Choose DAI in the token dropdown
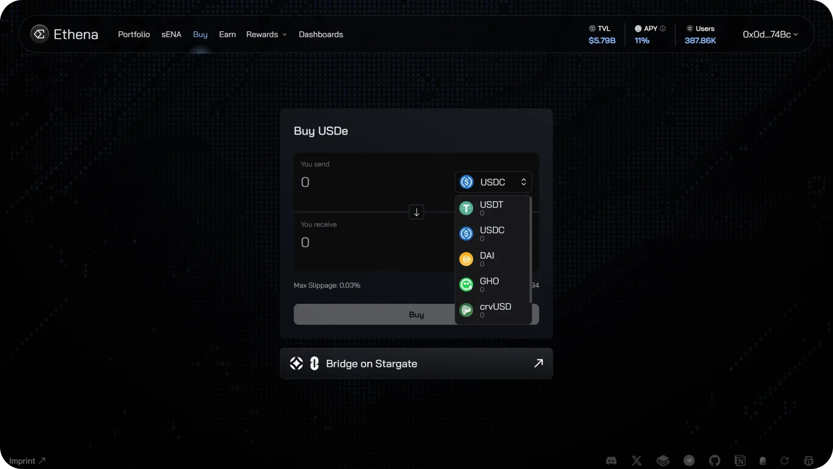833x469 pixels. tap(493, 259)
